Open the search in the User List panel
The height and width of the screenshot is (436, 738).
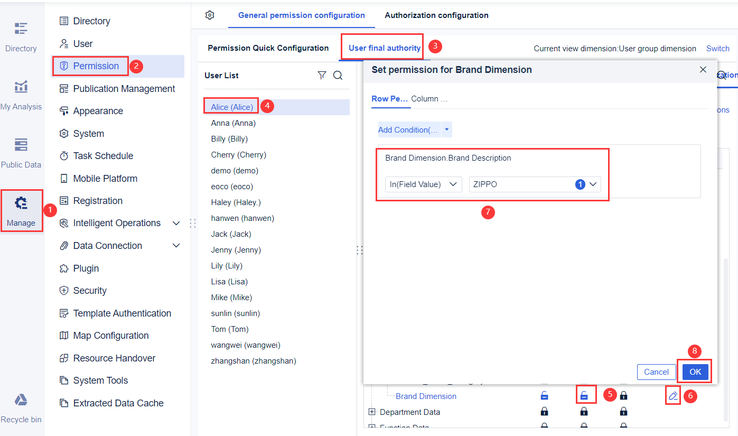(338, 75)
